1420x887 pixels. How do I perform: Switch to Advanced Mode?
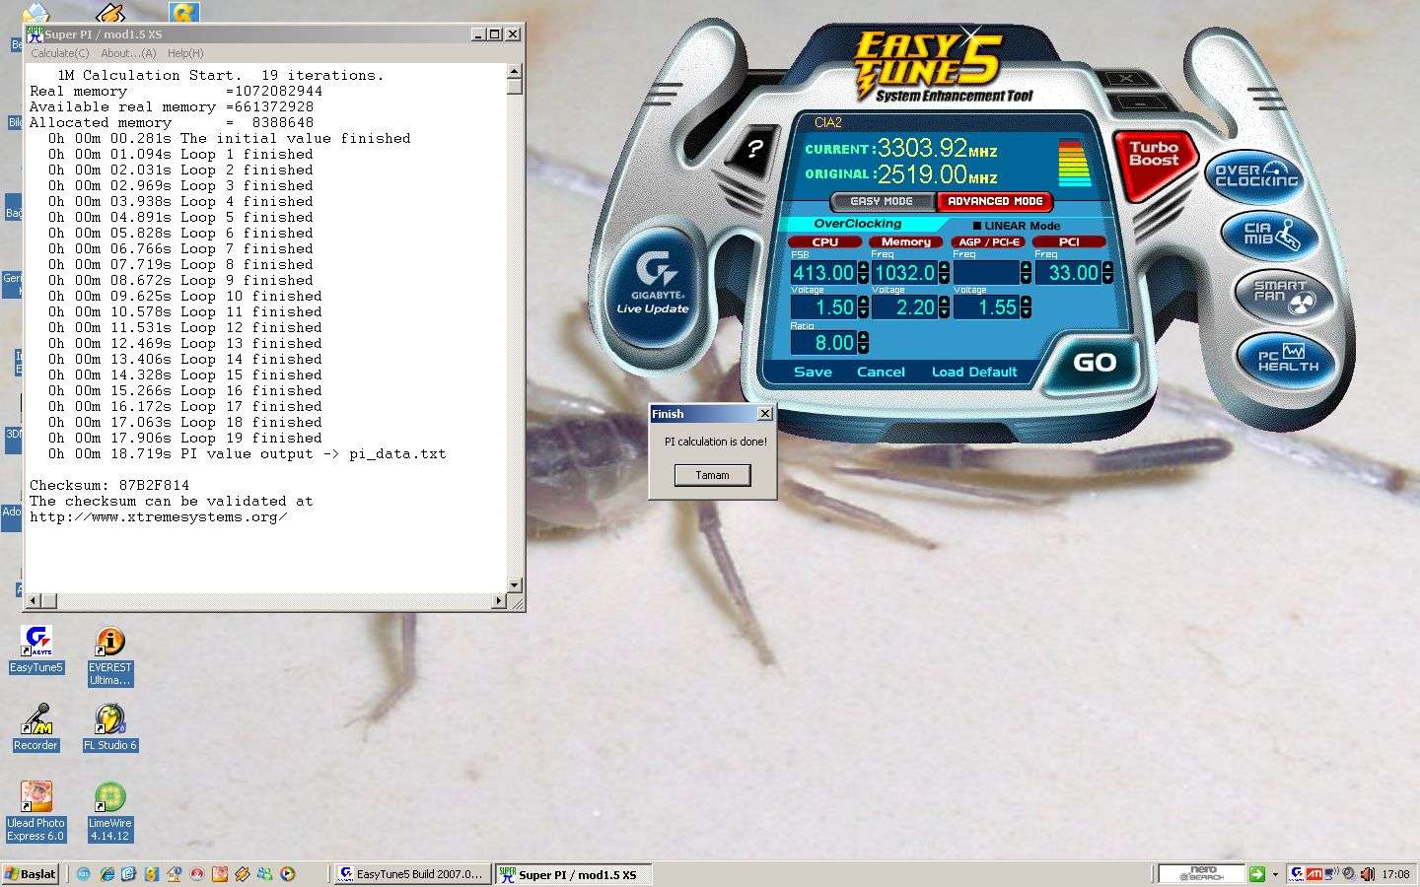pyautogui.click(x=994, y=201)
